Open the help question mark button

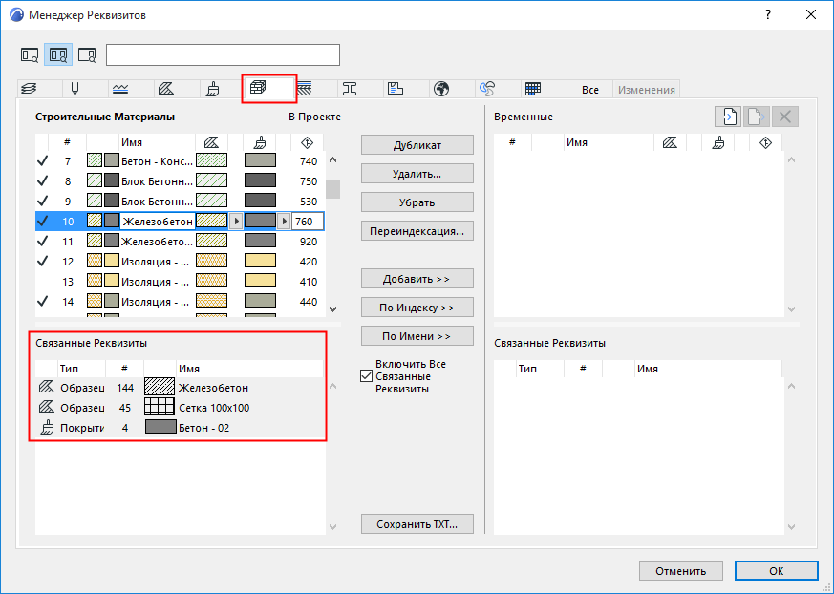[x=767, y=15]
